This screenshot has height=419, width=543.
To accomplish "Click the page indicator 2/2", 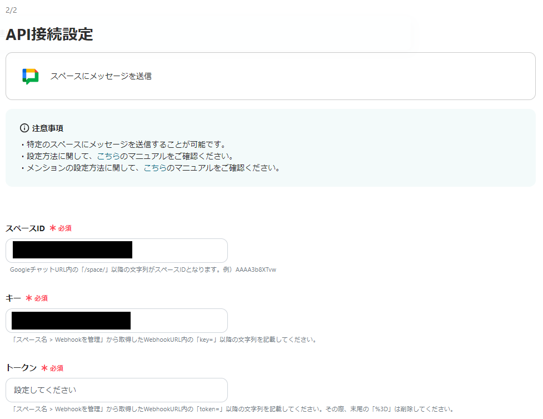I will [x=12, y=9].
